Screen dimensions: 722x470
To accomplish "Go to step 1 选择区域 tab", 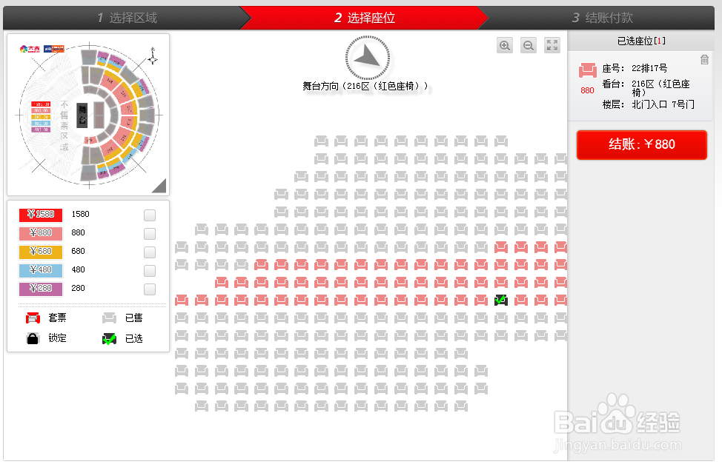I will (127, 18).
